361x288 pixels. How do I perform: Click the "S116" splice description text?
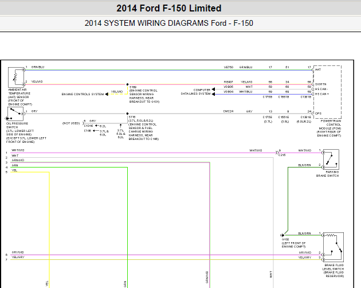tap(144, 128)
